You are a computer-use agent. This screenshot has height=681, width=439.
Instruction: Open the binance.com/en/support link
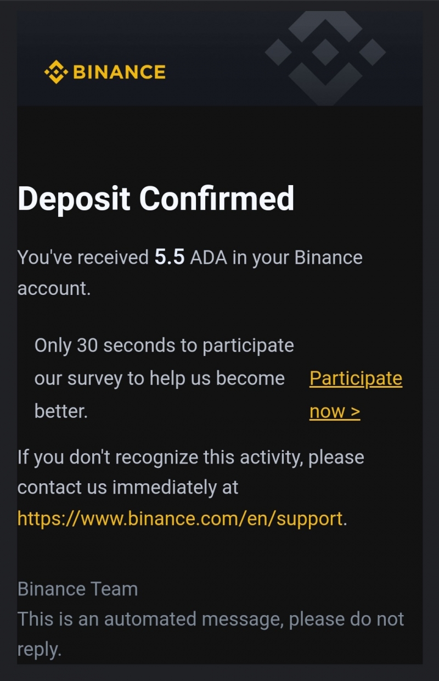(x=180, y=518)
